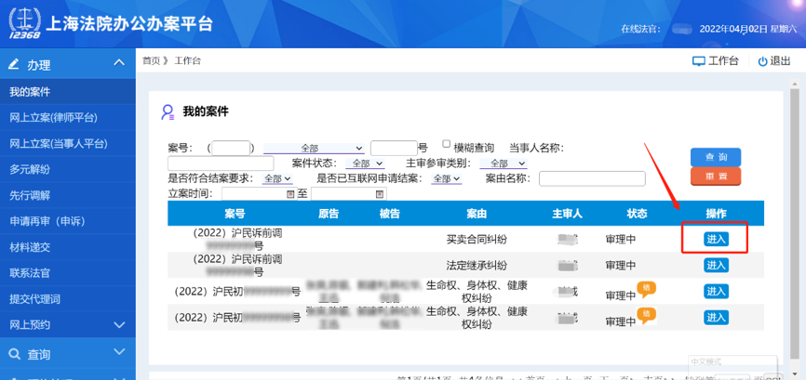Click the 我的案件 person-search icon
Screen dimensions: 806x380
tap(168, 112)
